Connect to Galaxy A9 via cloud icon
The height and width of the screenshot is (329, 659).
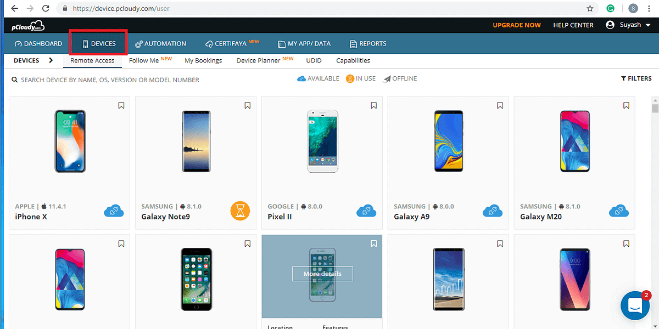click(493, 211)
